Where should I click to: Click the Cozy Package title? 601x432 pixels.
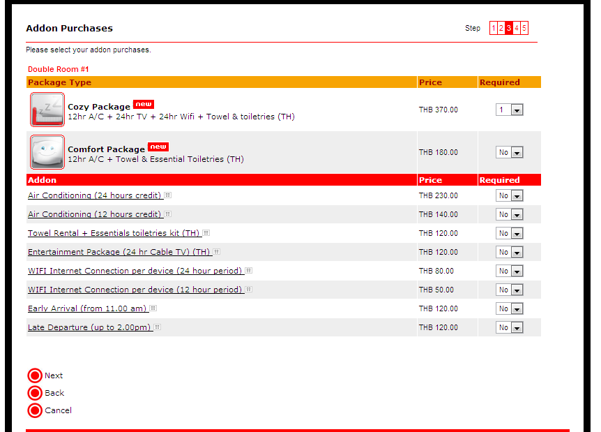tap(99, 107)
